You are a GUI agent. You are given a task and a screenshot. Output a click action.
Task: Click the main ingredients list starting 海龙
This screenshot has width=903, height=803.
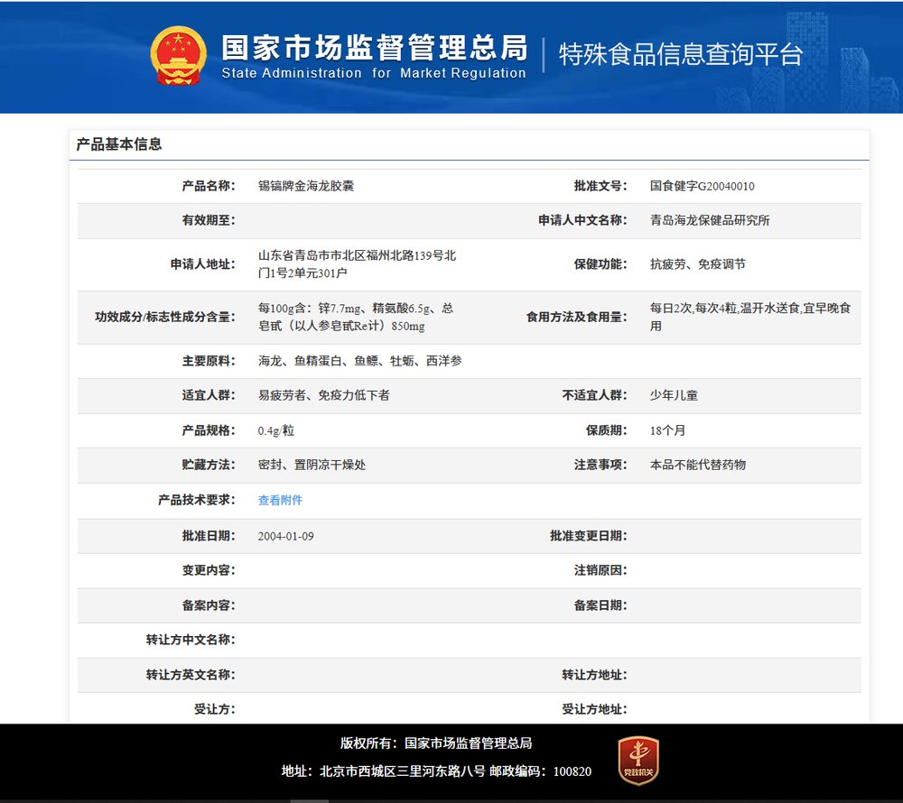(359, 361)
